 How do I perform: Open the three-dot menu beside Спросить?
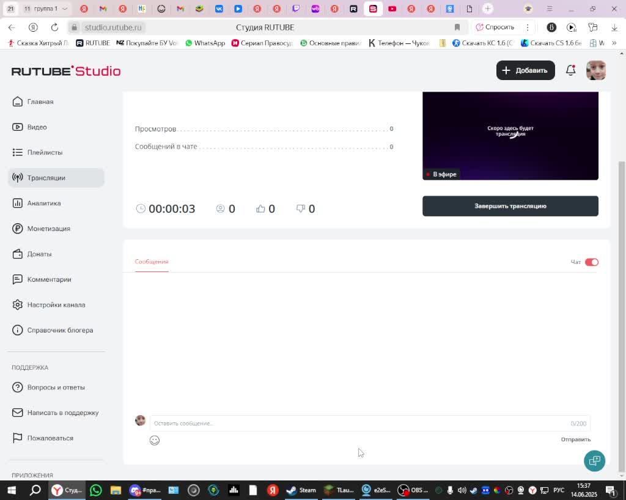(x=528, y=27)
